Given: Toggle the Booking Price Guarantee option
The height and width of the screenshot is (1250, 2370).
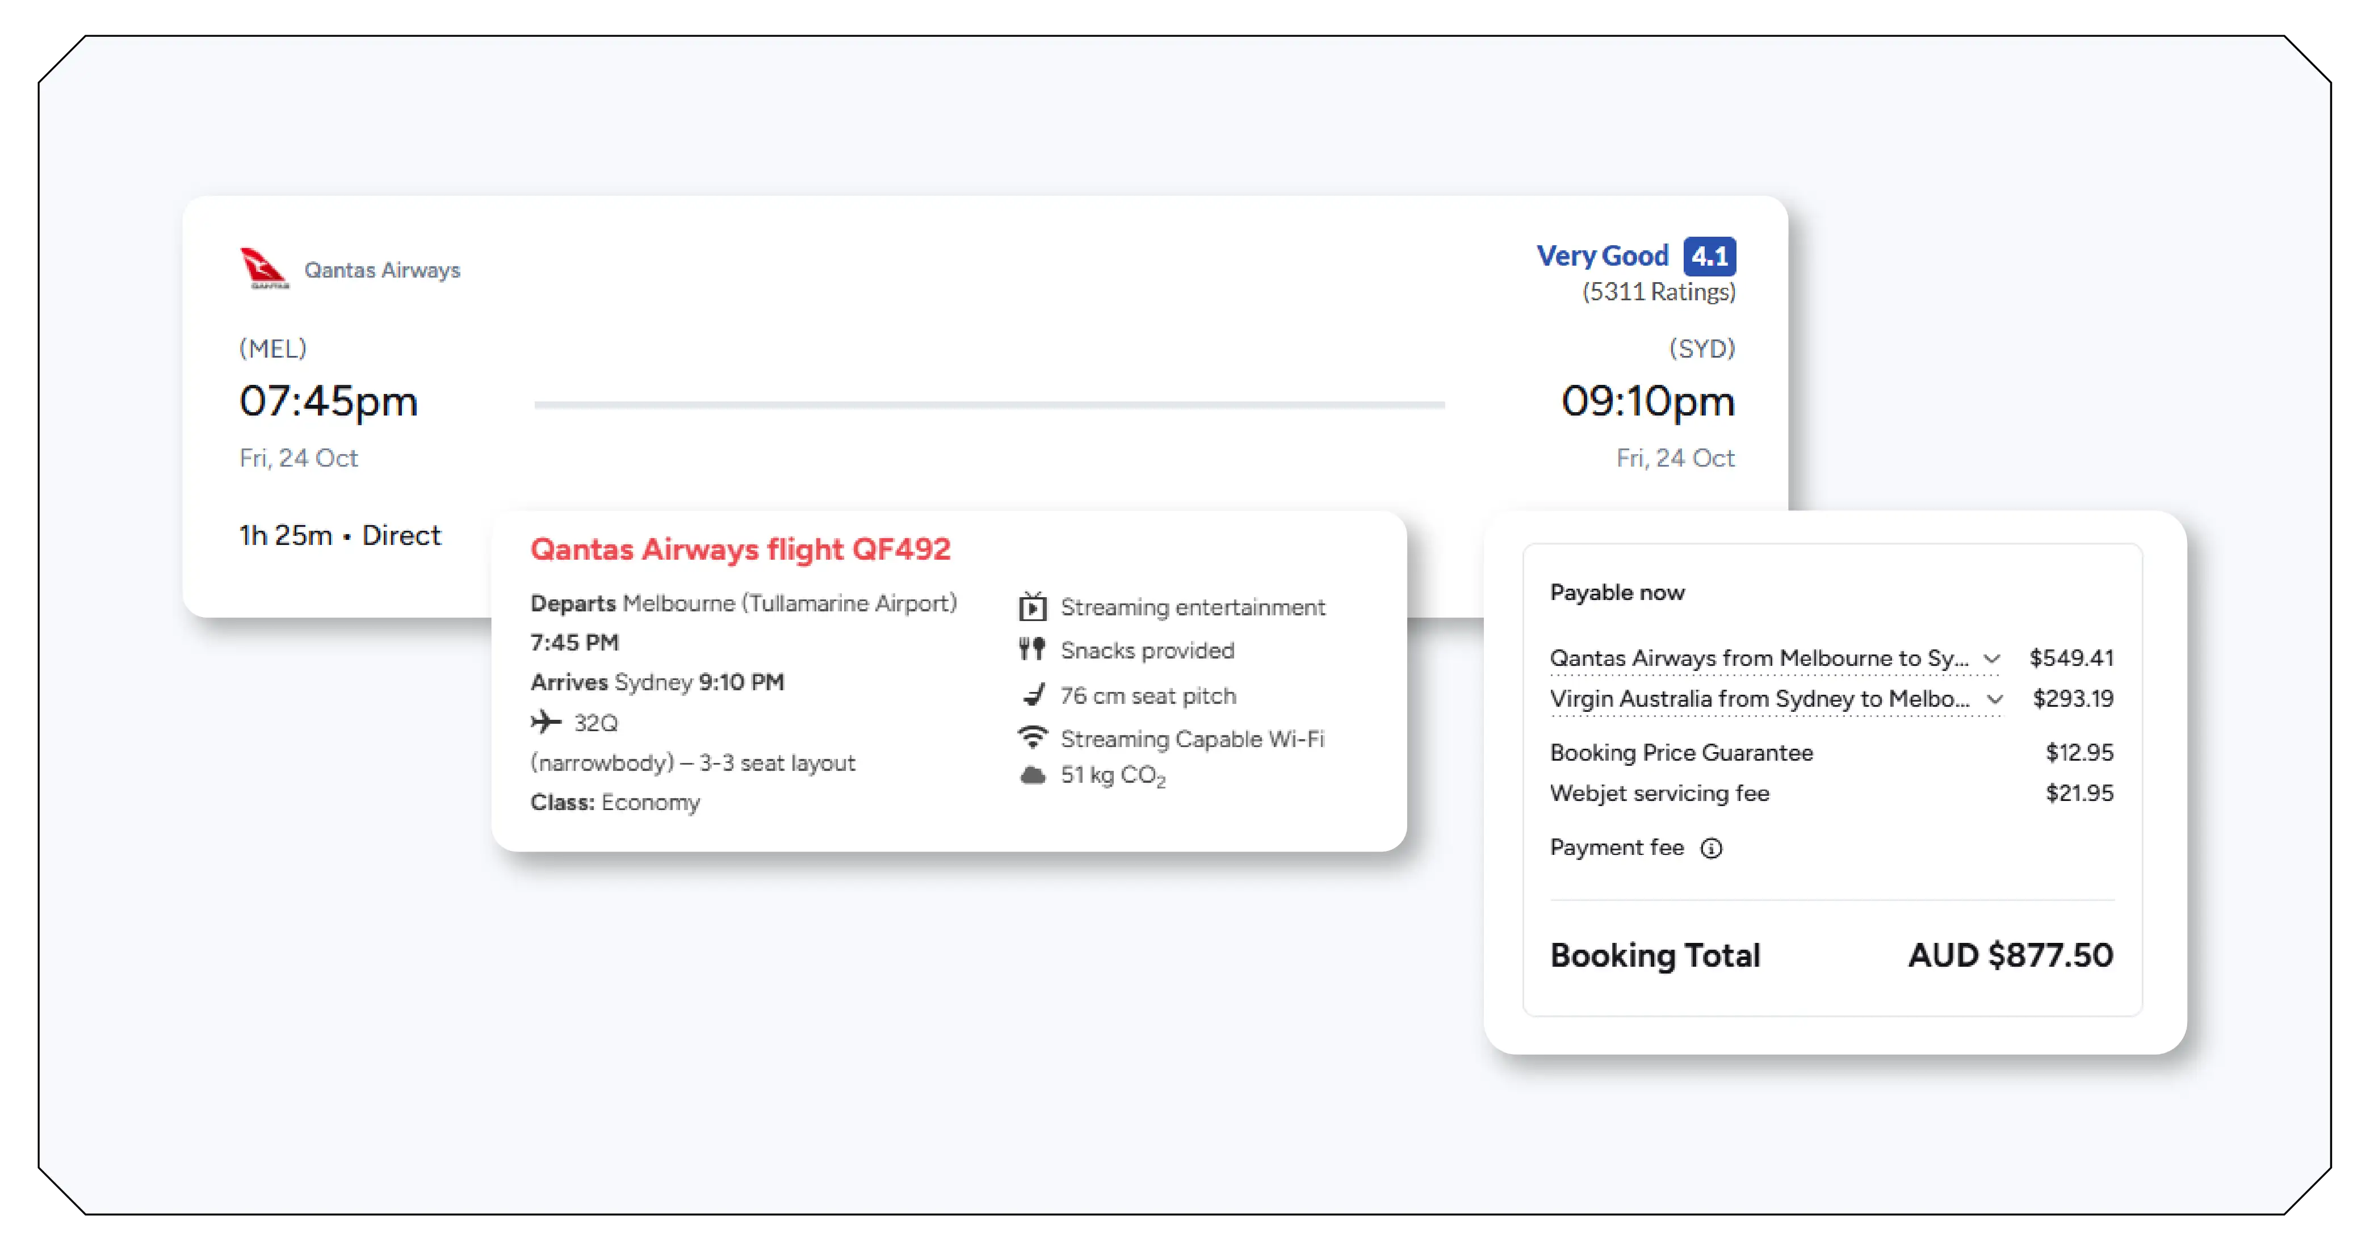Looking at the screenshot, I should pos(1683,752).
